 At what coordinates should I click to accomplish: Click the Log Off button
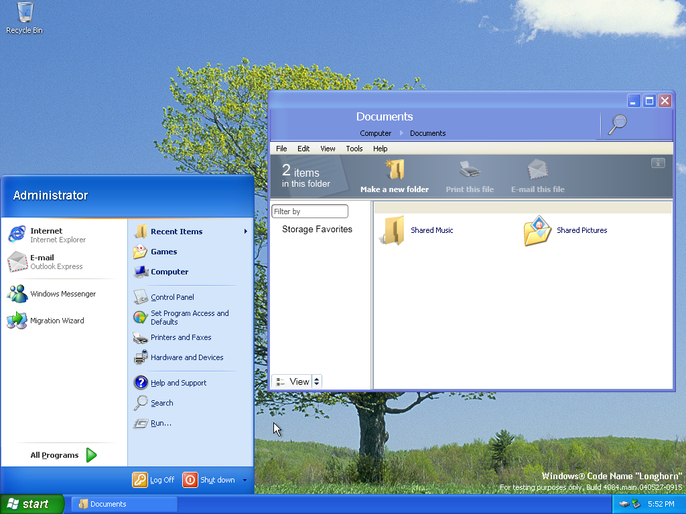[x=153, y=480]
